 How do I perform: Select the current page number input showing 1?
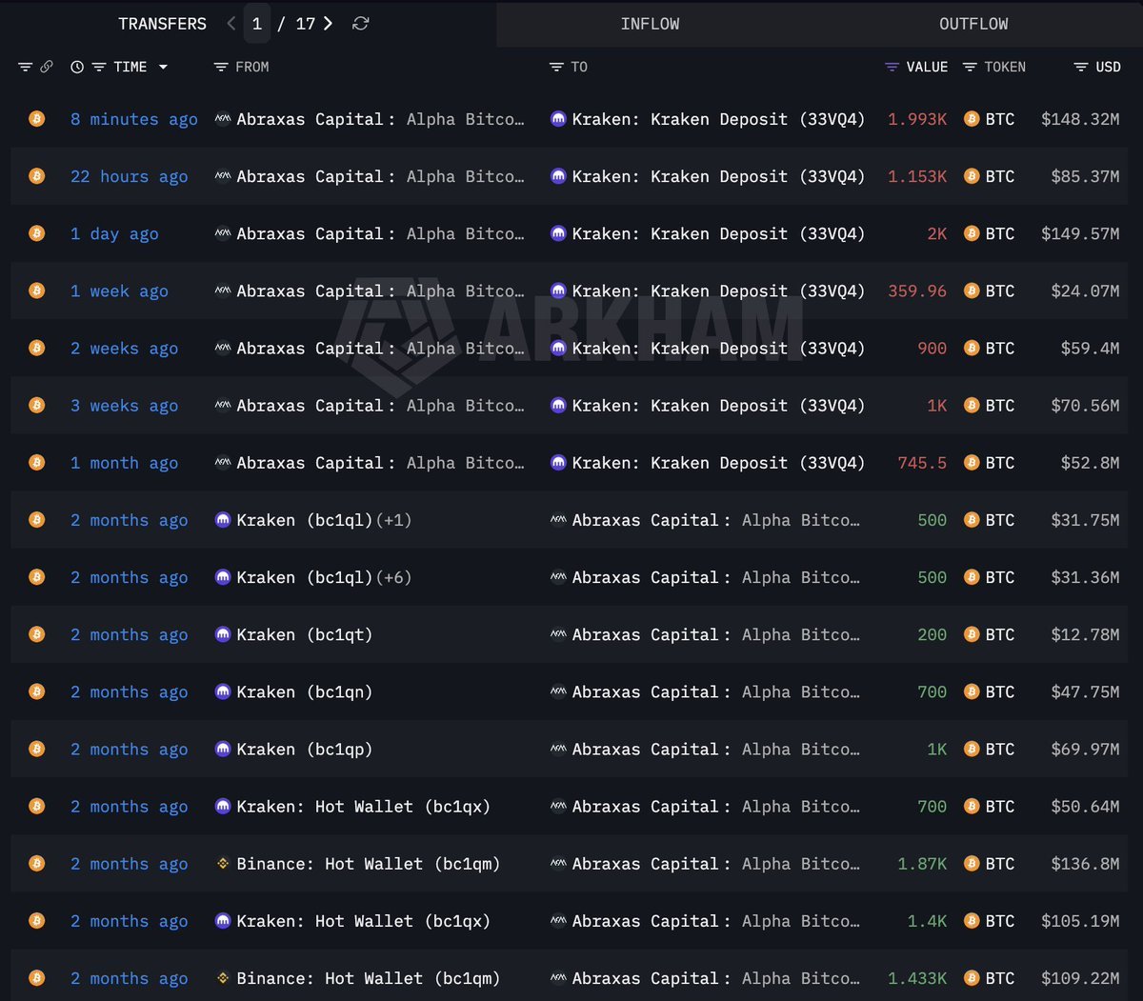pos(256,24)
